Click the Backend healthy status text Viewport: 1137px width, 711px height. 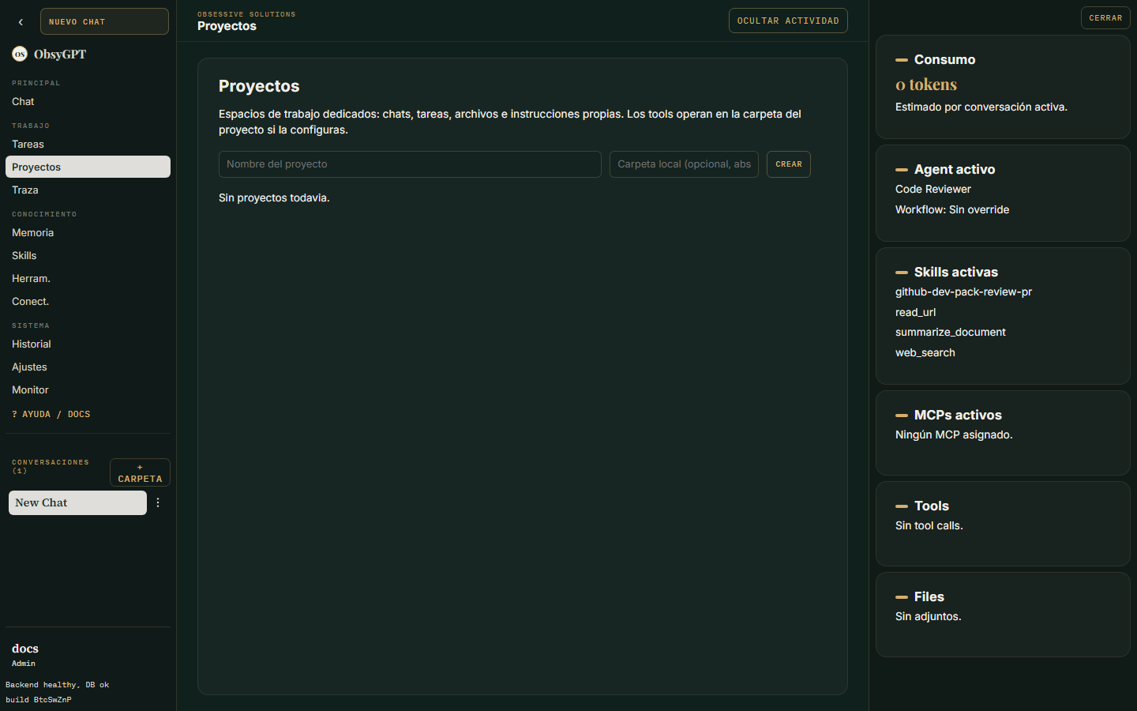coord(58,685)
